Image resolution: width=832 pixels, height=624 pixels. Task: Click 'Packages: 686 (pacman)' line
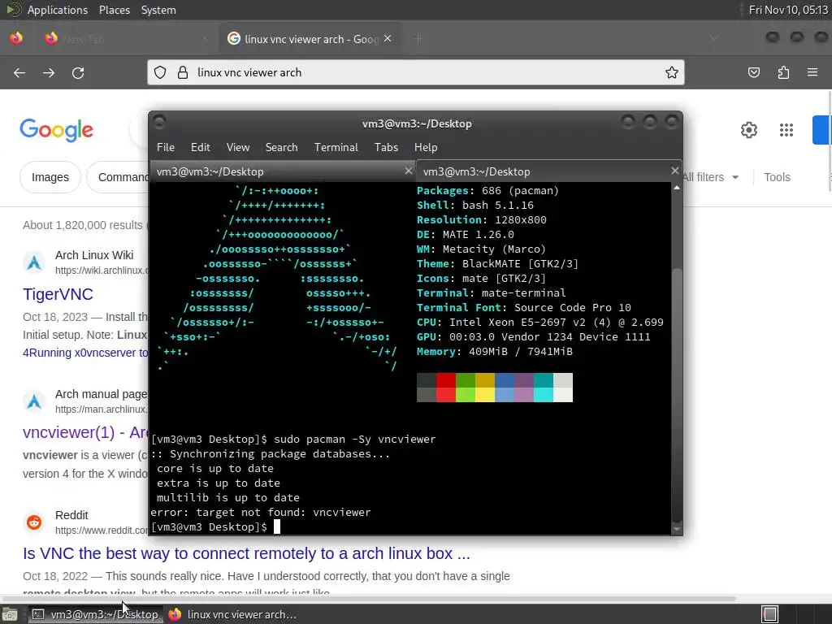(487, 190)
